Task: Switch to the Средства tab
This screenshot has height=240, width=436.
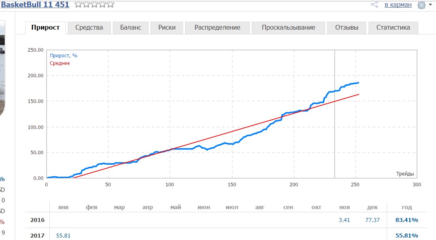Action: [89, 28]
